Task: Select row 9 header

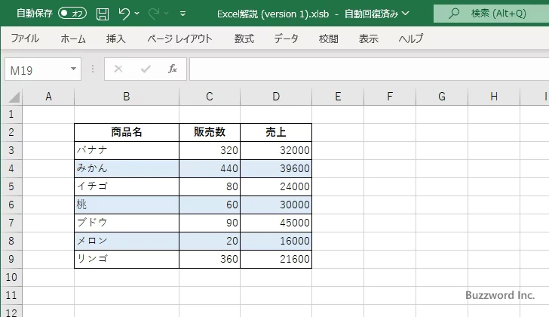Action: 11,259
